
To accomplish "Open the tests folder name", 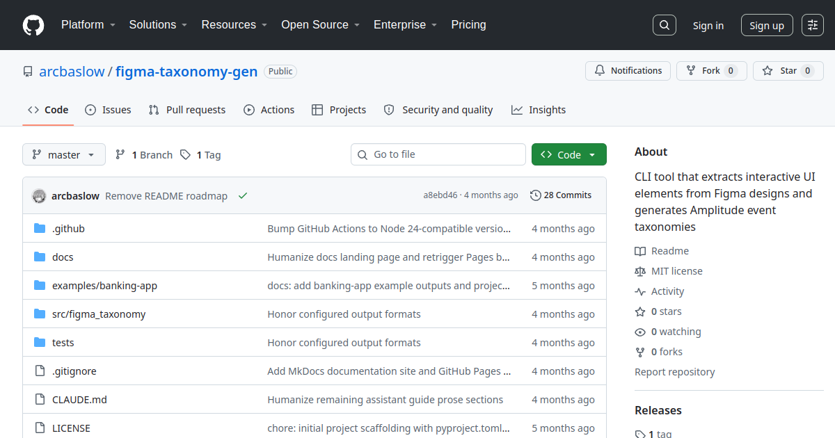I will 63,343.
